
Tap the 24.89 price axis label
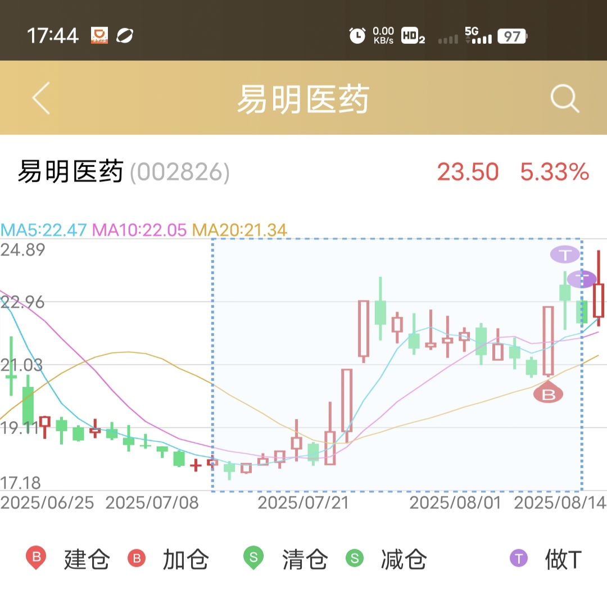(x=22, y=250)
